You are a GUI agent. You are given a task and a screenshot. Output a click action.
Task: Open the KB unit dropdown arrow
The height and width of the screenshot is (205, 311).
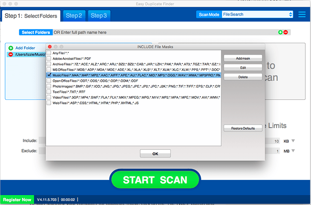pos(293,141)
